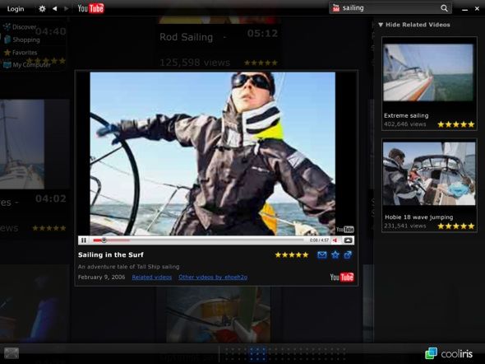485x364 pixels.
Task: Open Hobie 18 wave jumping thumbnail
Action: 429,174
